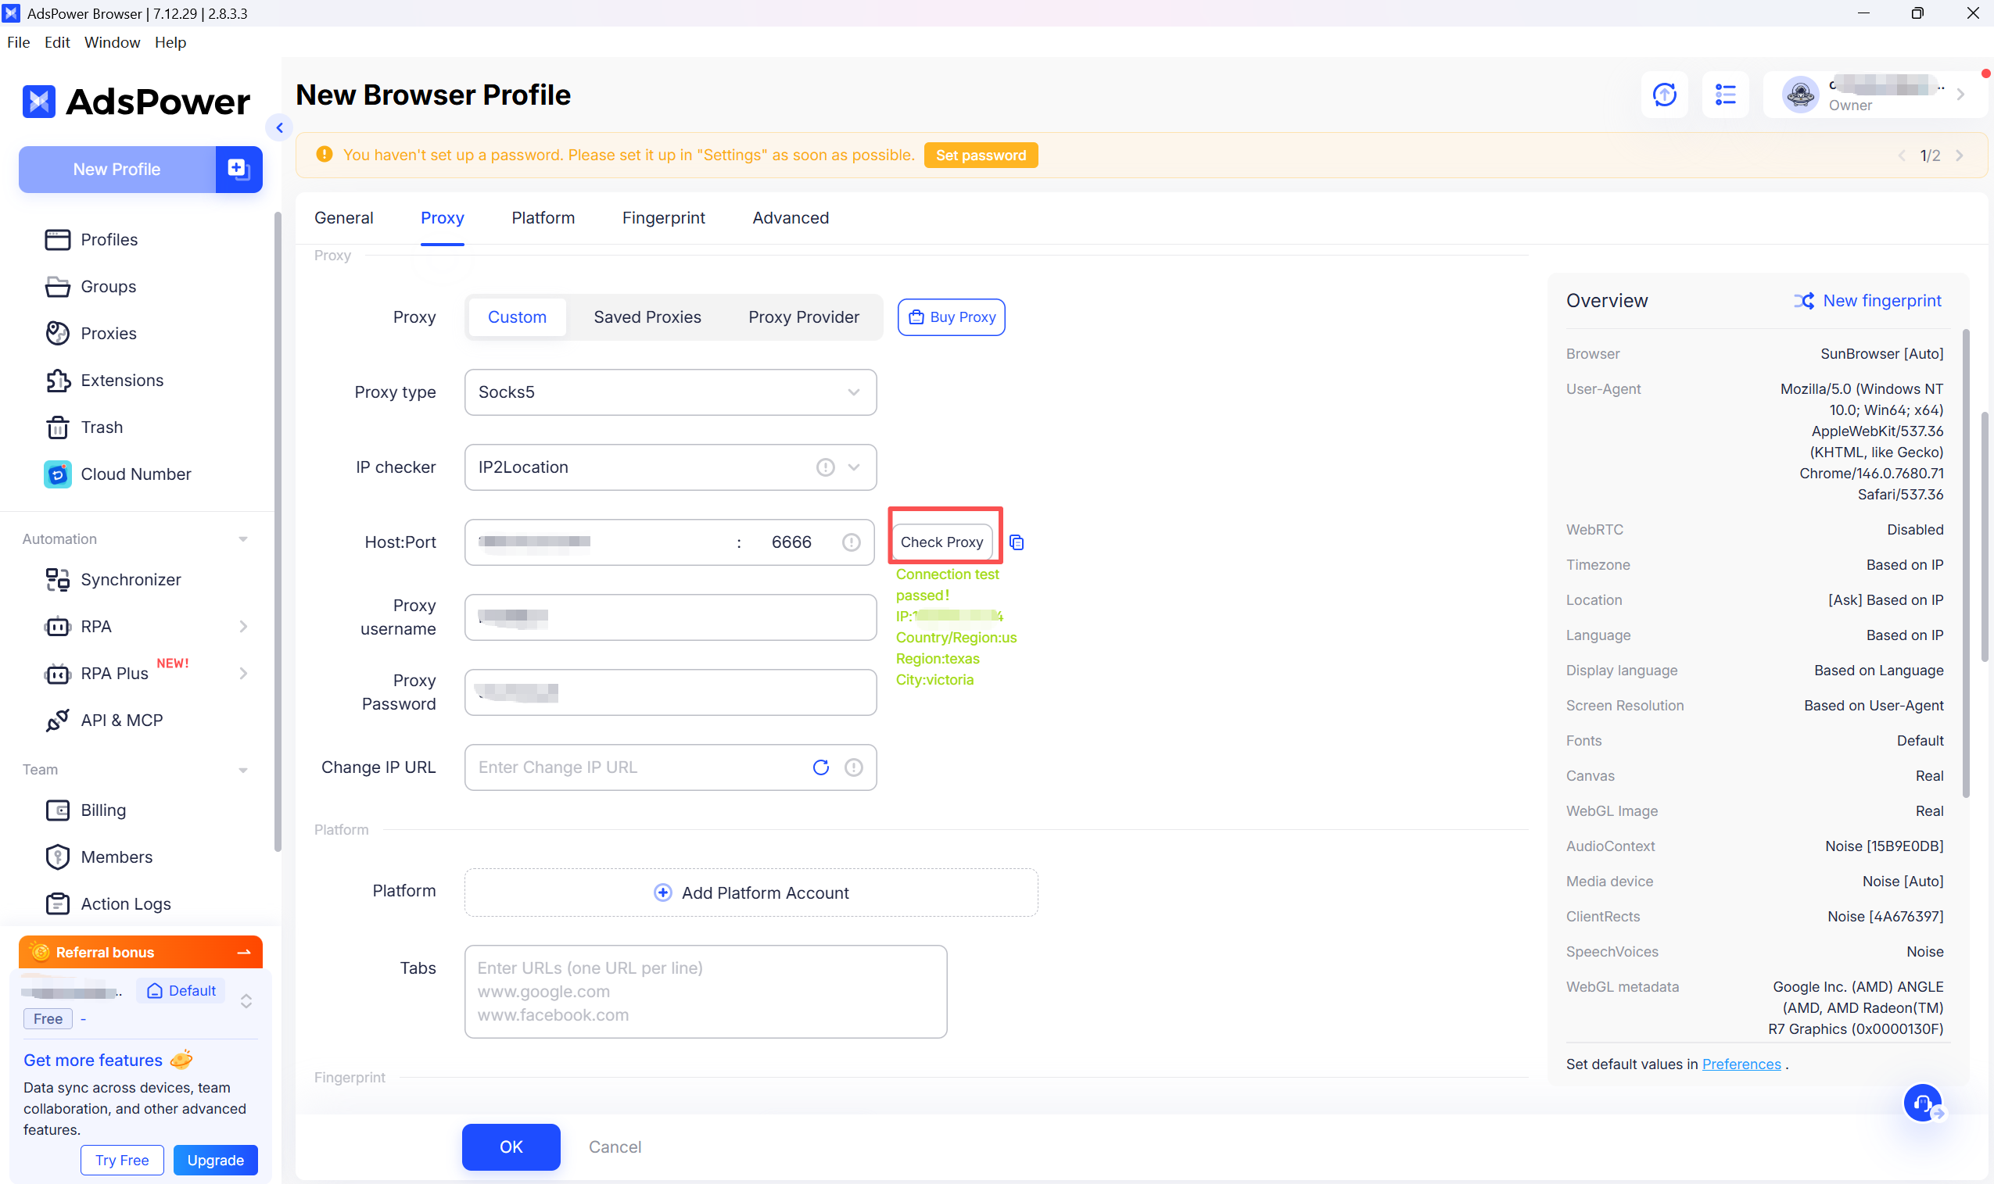Screen dimensions: 1994x1184
Task: Select the Proxy Provider option
Action: (x=803, y=317)
